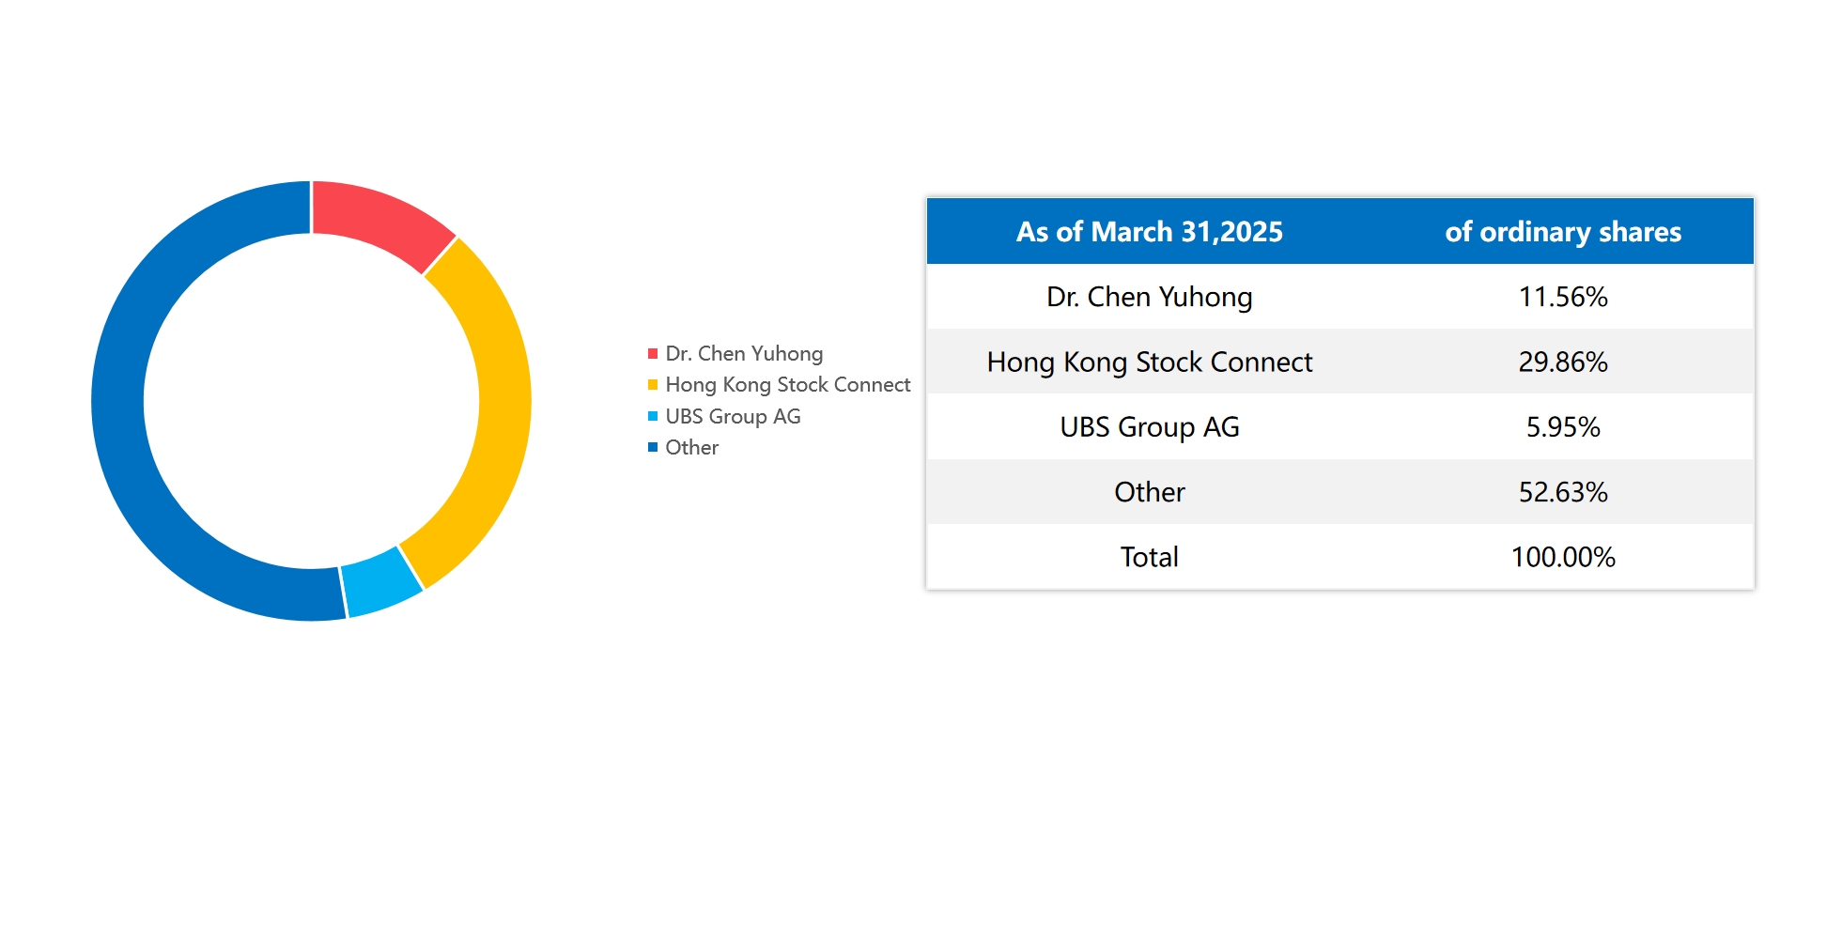Click the 29.86% value in the table
This screenshot has height=940, width=1842.
point(1562,362)
